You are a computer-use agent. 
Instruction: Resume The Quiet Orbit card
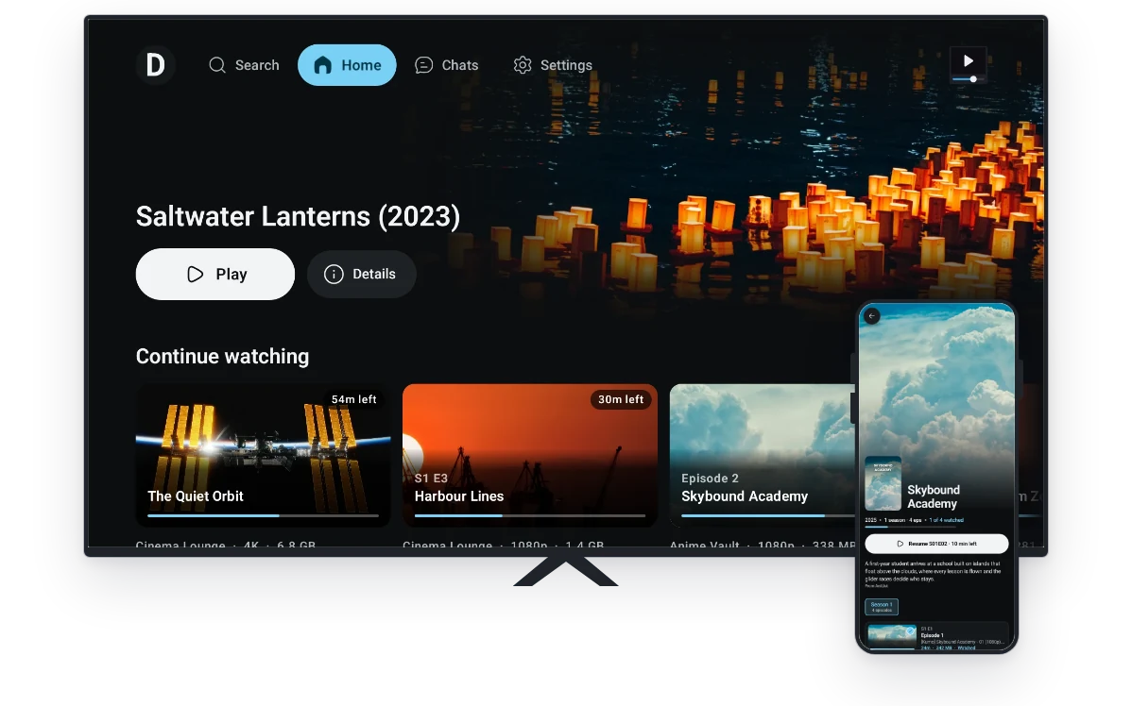click(263, 455)
